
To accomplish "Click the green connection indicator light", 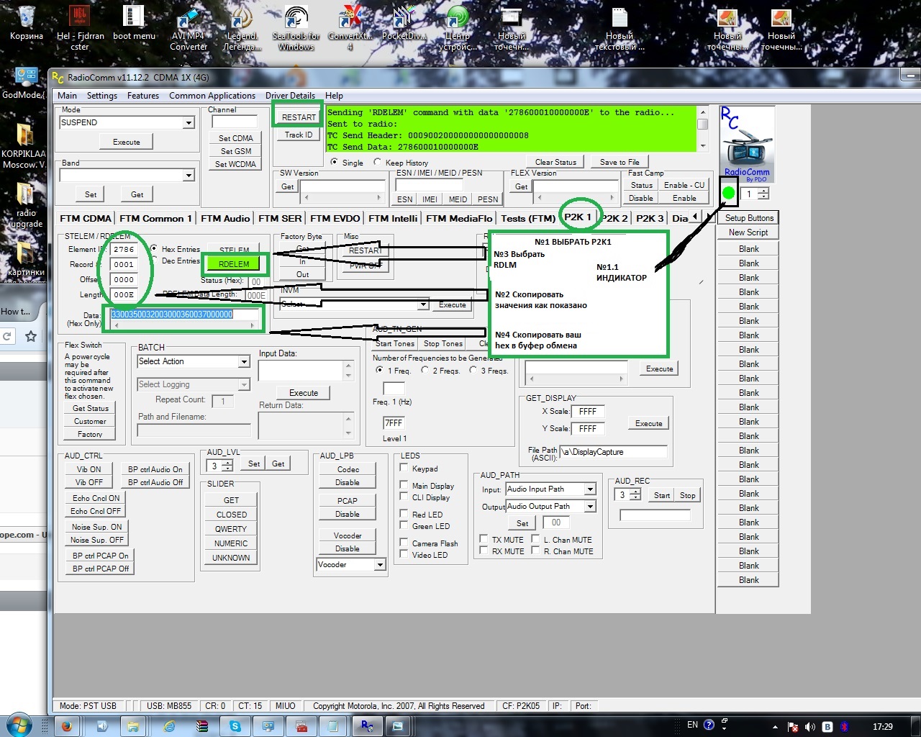I will click(728, 193).
